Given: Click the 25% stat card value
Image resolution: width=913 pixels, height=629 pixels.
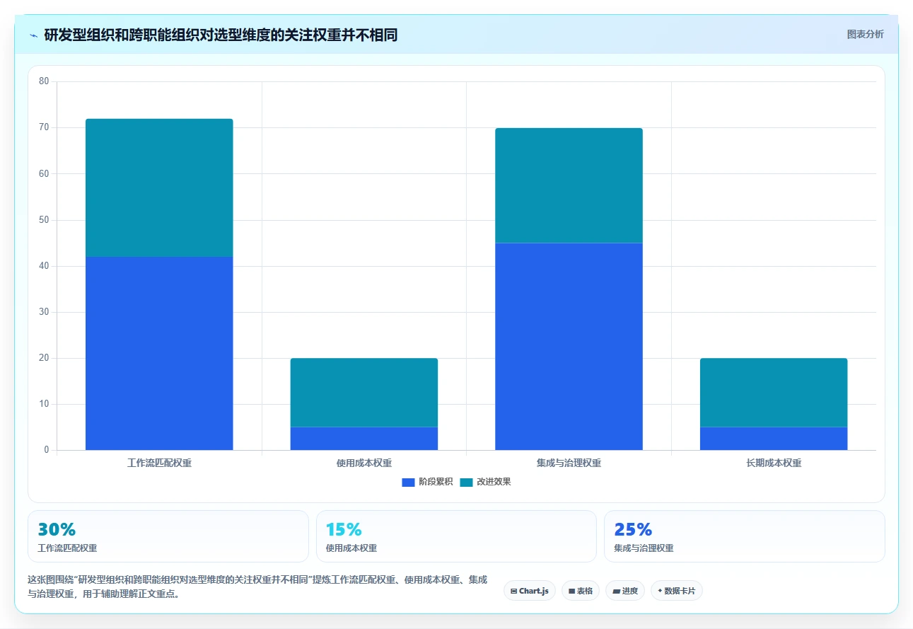Looking at the screenshot, I should (633, 529).
